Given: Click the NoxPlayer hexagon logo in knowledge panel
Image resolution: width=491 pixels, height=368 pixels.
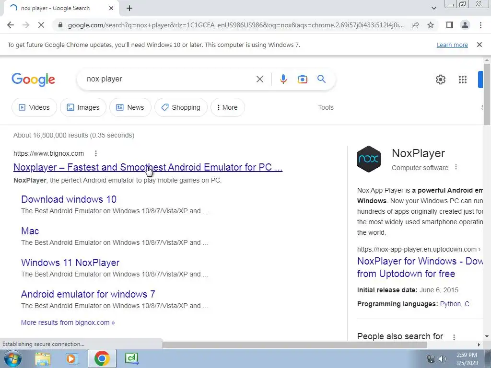Looking at the screenshot, I should (369, 159).
